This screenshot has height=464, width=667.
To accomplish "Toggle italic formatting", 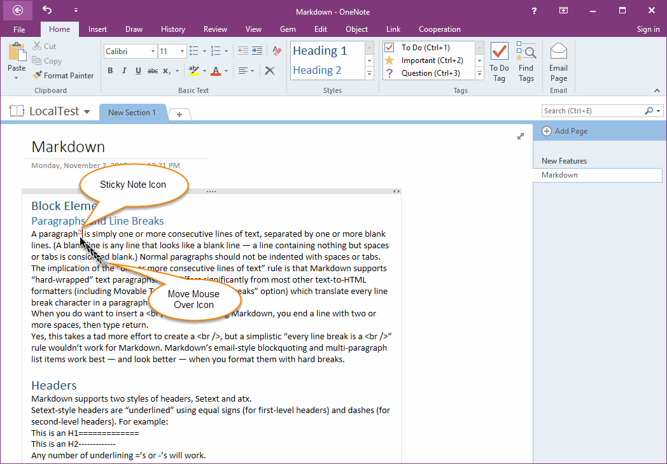I will pos(124,71).
